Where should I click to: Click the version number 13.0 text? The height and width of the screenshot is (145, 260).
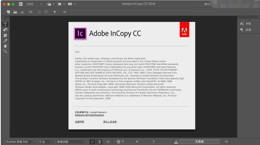tap(77, 52)
